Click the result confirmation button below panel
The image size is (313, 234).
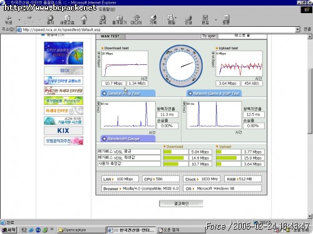point(181,203)
